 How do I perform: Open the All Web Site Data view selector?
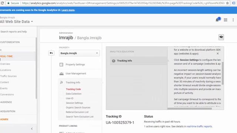point(16,21)
